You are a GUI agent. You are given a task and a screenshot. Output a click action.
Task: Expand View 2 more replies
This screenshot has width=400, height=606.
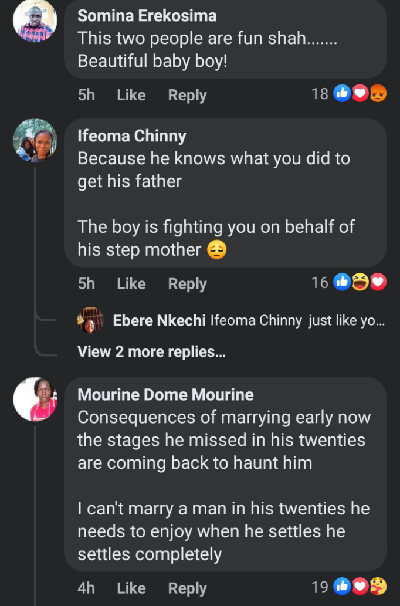point(151,351)
